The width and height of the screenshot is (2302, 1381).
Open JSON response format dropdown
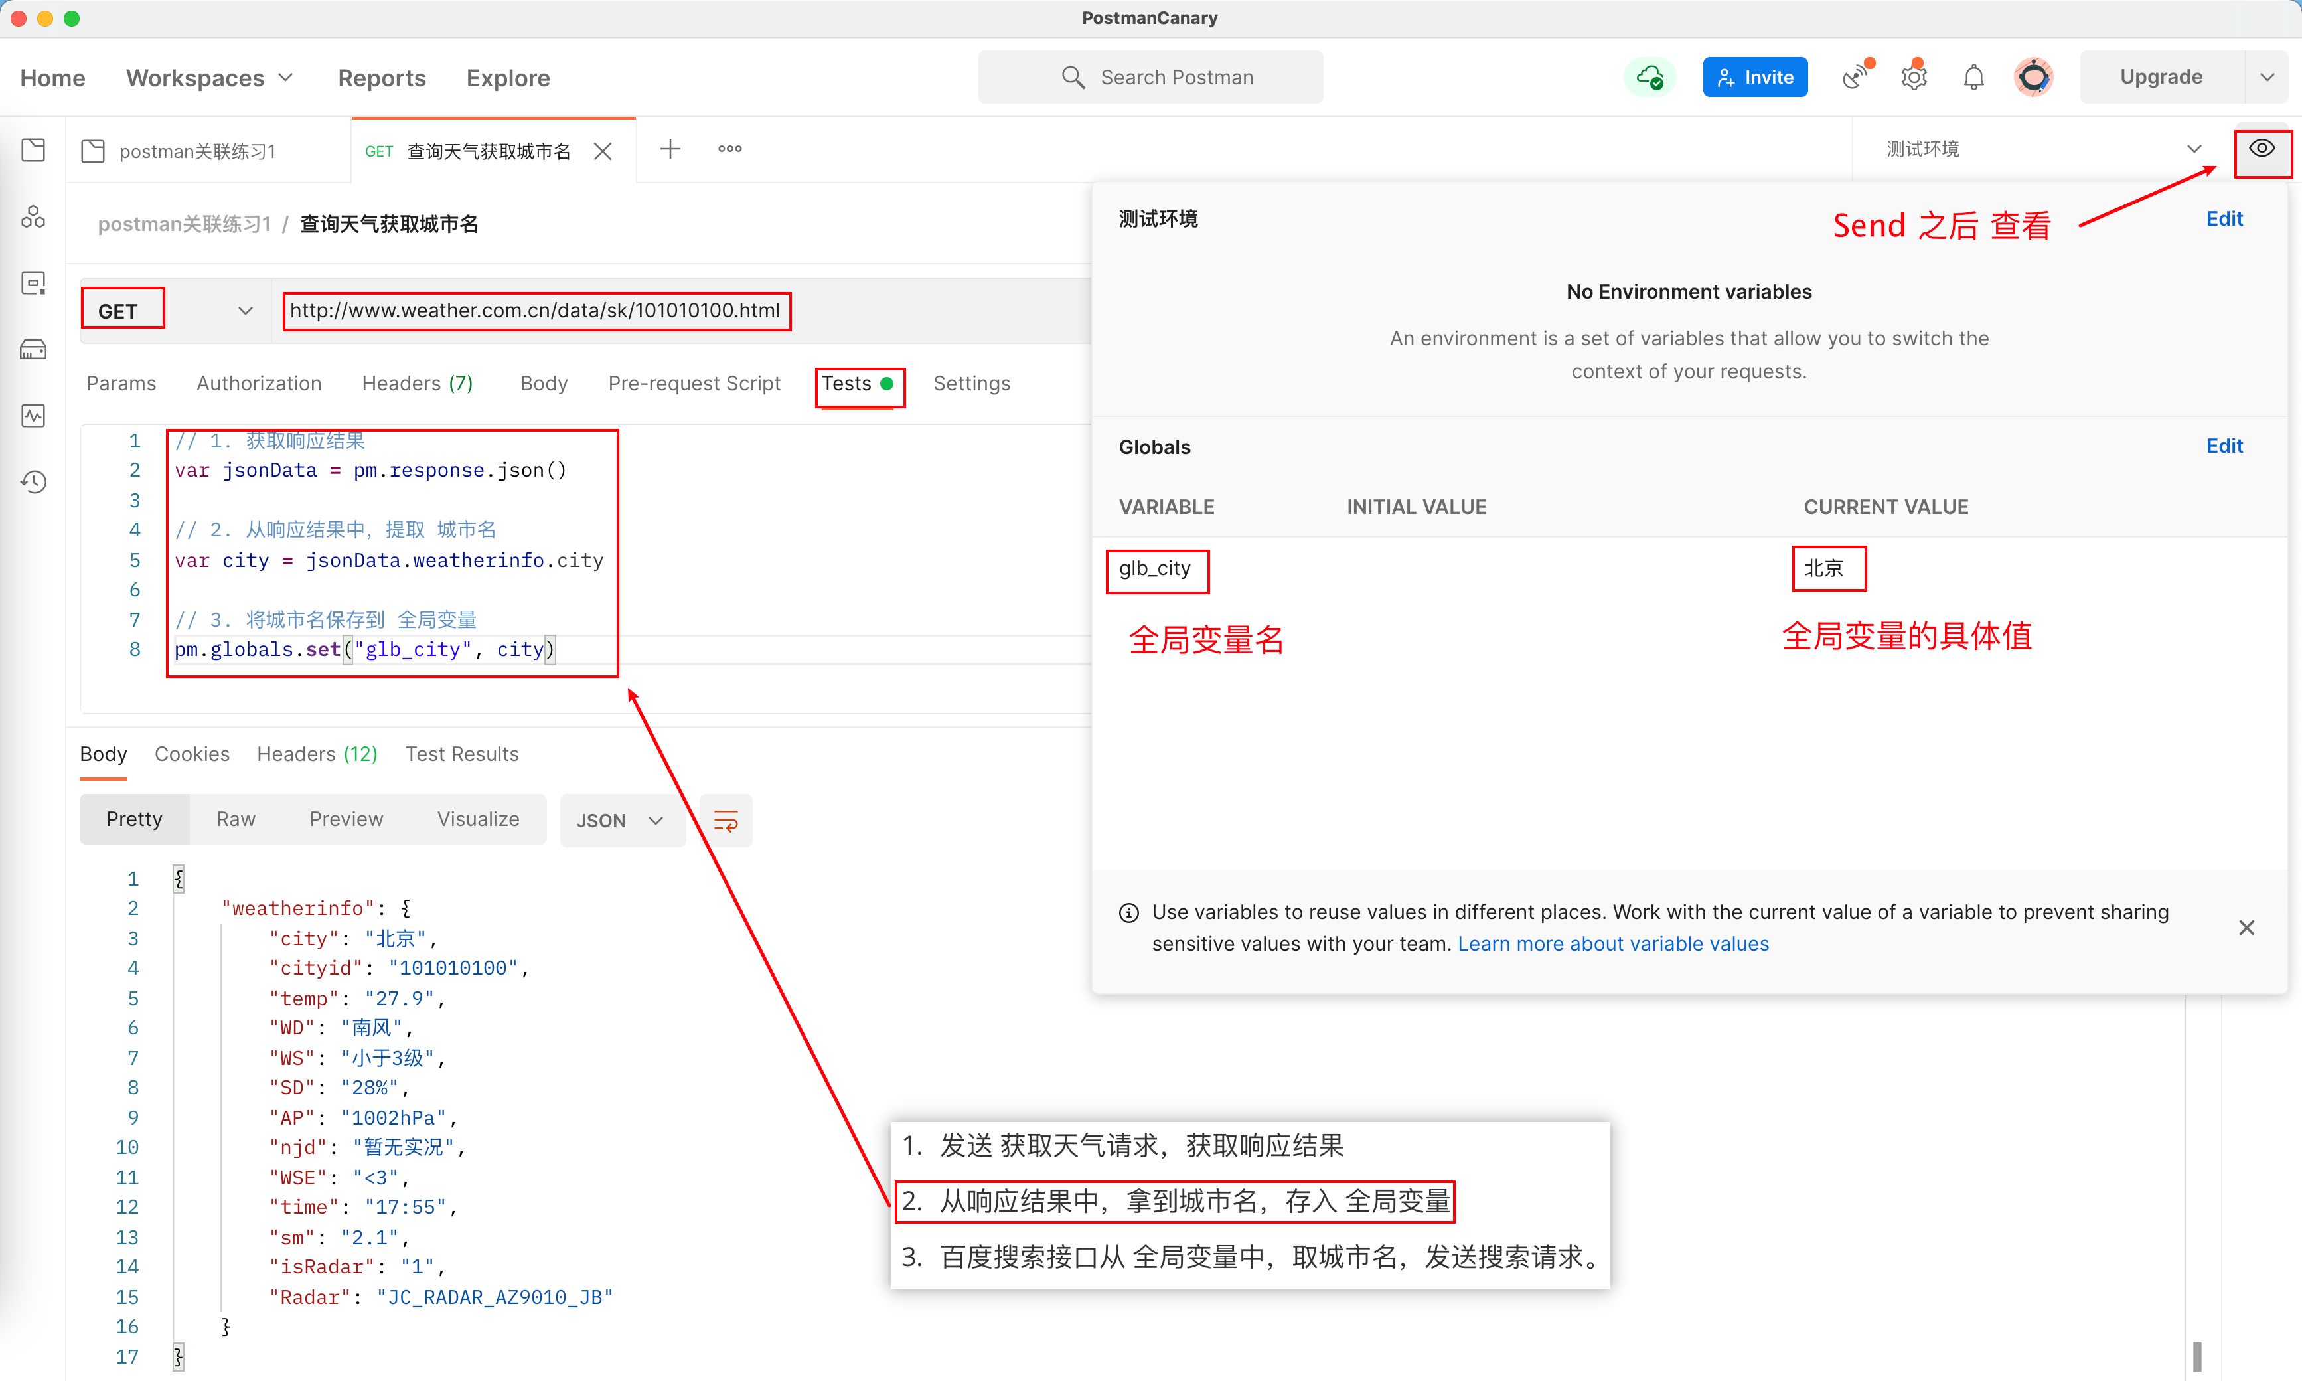click(x=621, y=821)
